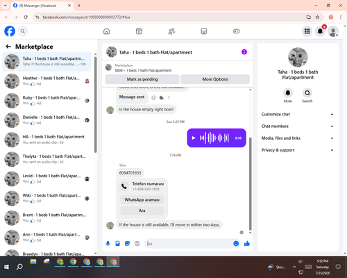Screen dimensions: 347x278
Task: Click WhatsApp araması button
Action: click(142, 199)
